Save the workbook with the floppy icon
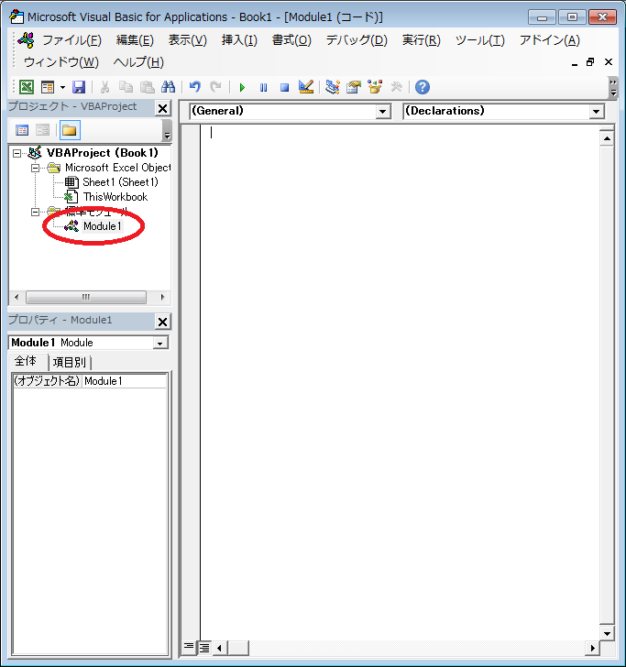 coord(79,87)
